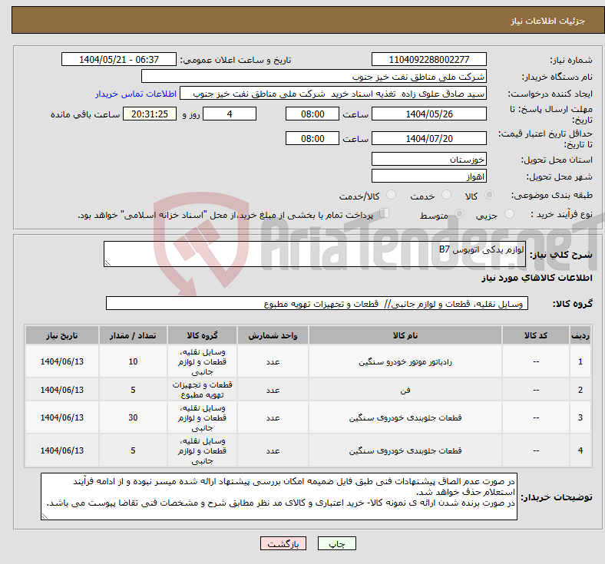The height and width of the screenshot is (564, 605).
Task: Click the price validity time 08:00 field
Action: (x=312, y=138)
